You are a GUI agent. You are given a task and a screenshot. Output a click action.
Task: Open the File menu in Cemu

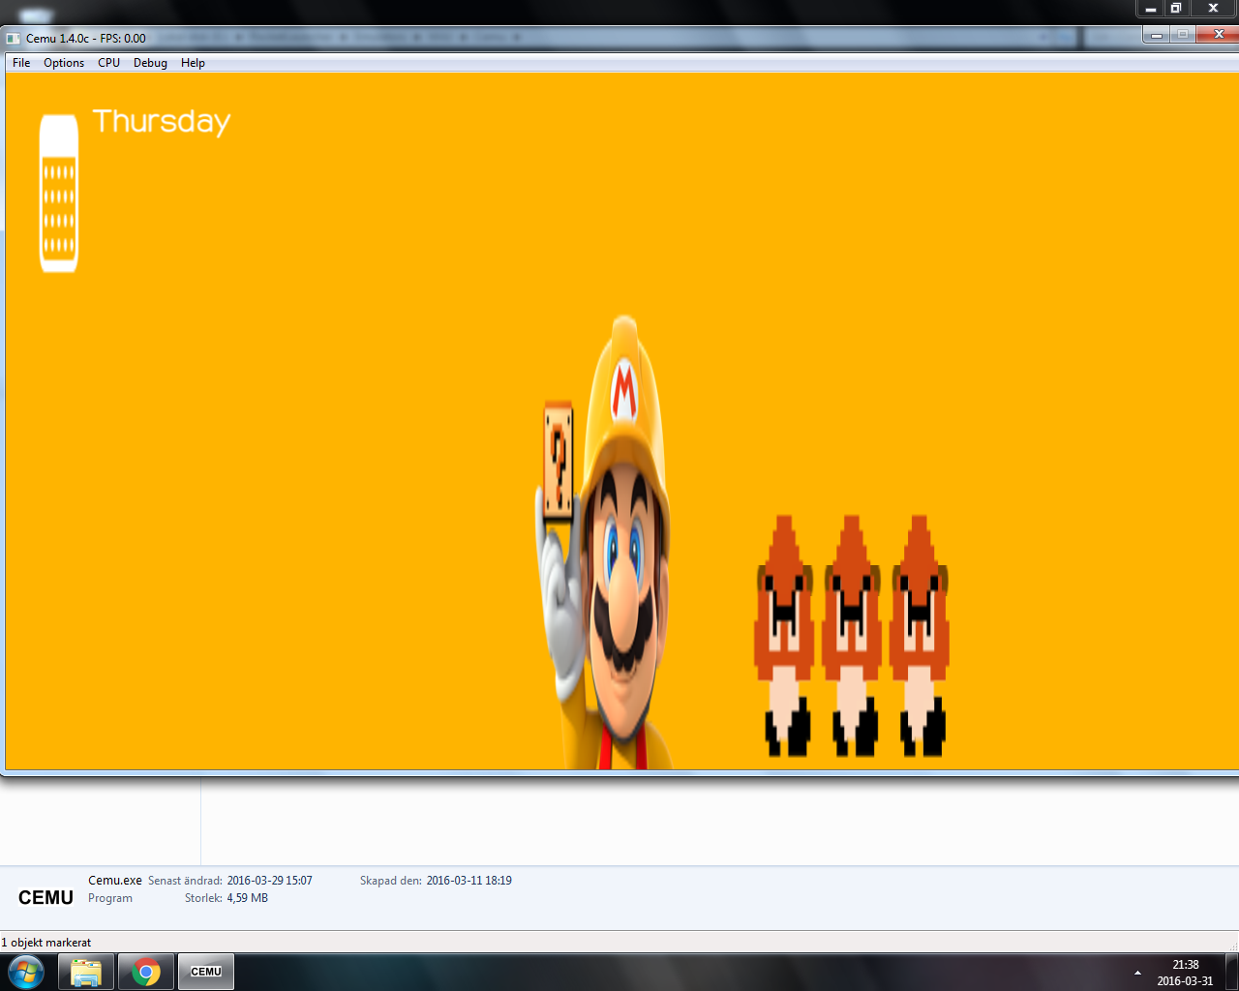click(21, 63)
